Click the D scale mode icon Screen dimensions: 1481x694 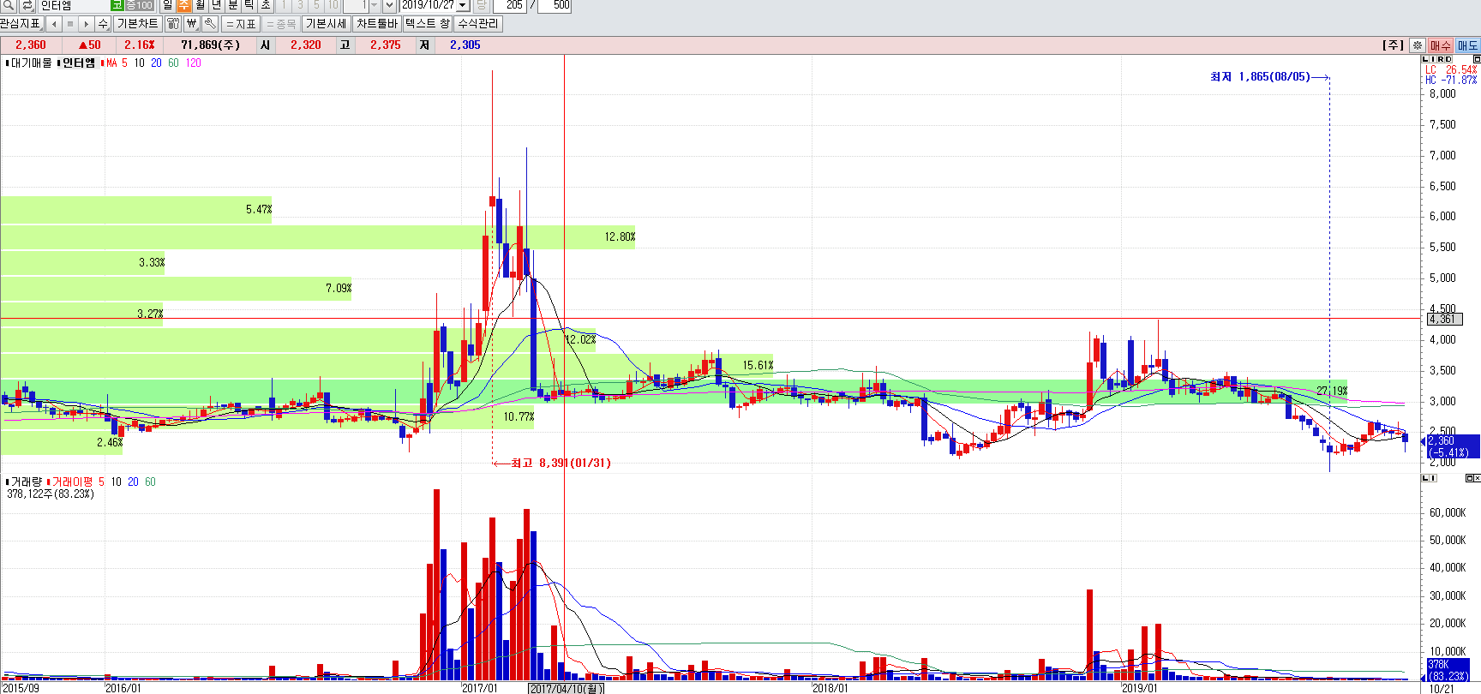tap(1448, 59)
